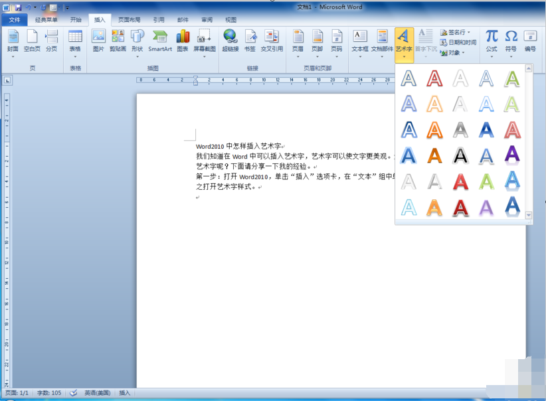
Task: Click the Undo arrow in quick access toolbar
Action: click(x=28, y=7)
